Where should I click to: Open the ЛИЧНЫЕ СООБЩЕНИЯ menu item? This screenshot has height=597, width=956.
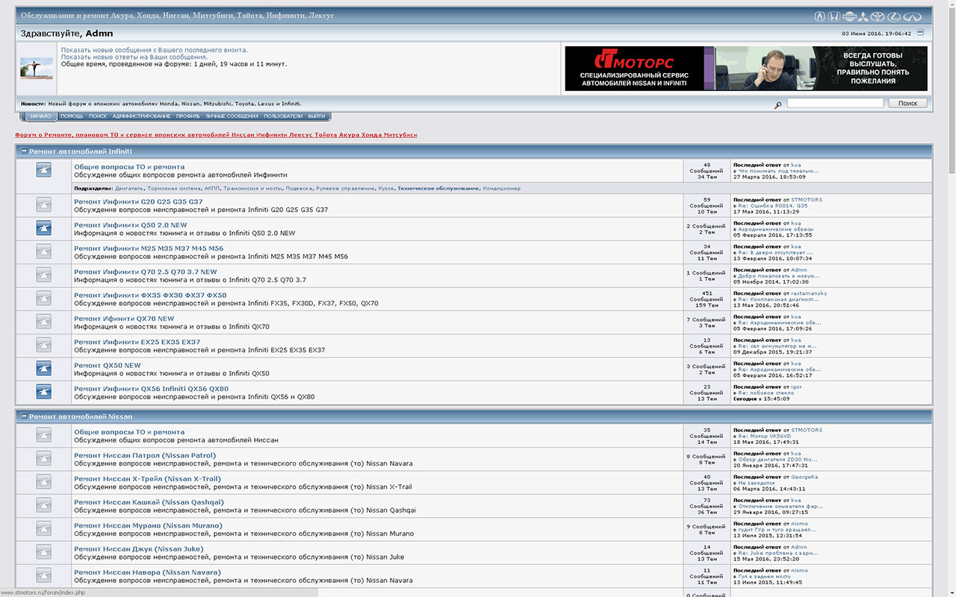pos(232,116)
